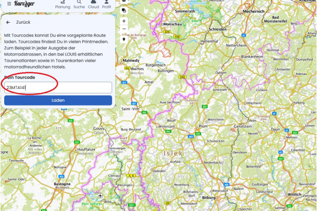Image resolution: width=317 pixels, height=211 pixels.
Task: Open the Profil menu item
Action: click(x=107, y=5)
